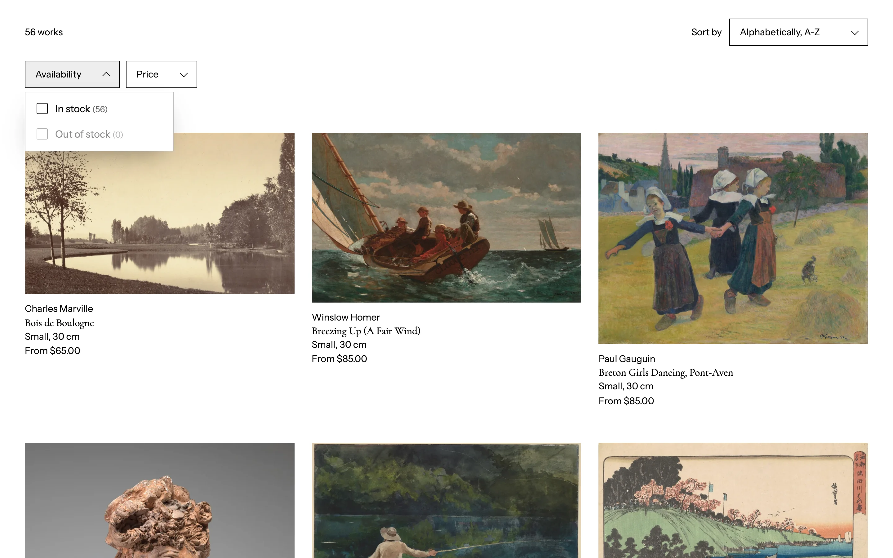Click the Winslow Homer artist name

[345, 317]
